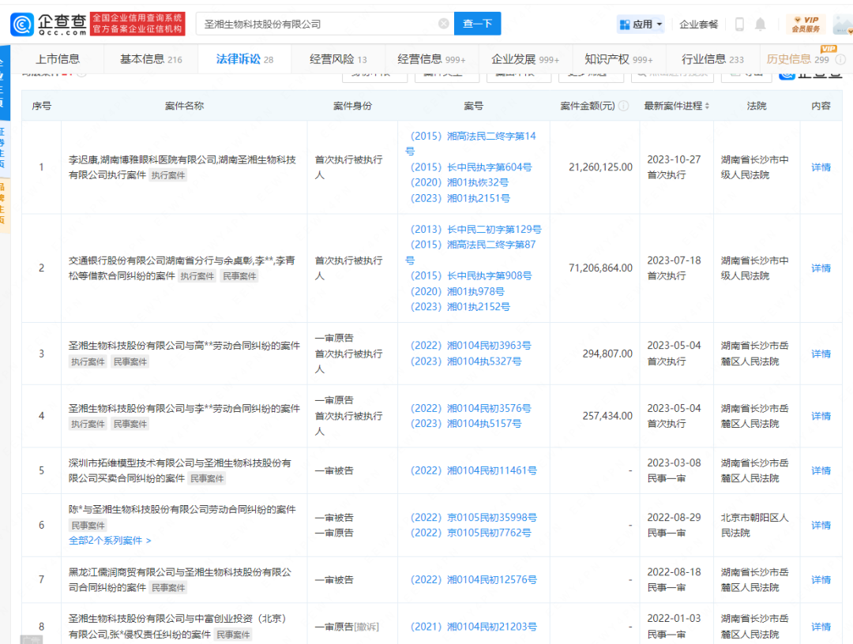Select the 法律诉讼 tab
This screenshot has height=644, width=853.
(x=244, y=59)
